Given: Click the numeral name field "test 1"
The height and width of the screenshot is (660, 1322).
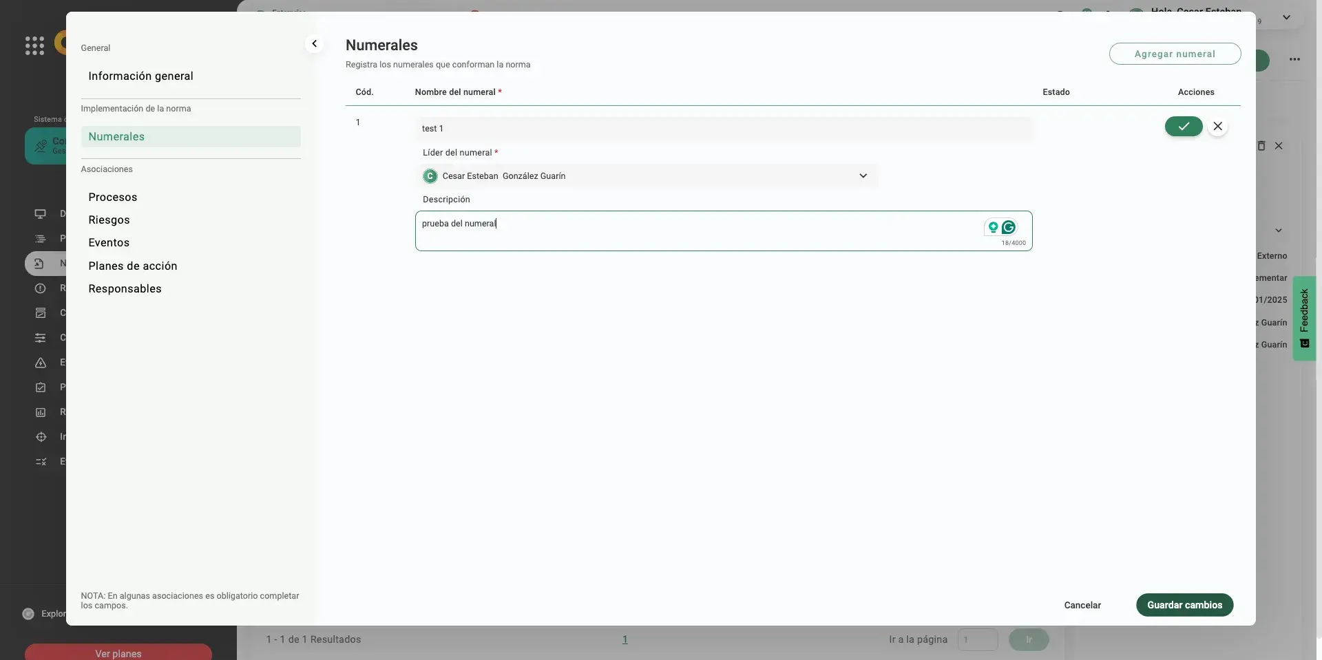Looking at the screenshot, I should coord(723,129).
